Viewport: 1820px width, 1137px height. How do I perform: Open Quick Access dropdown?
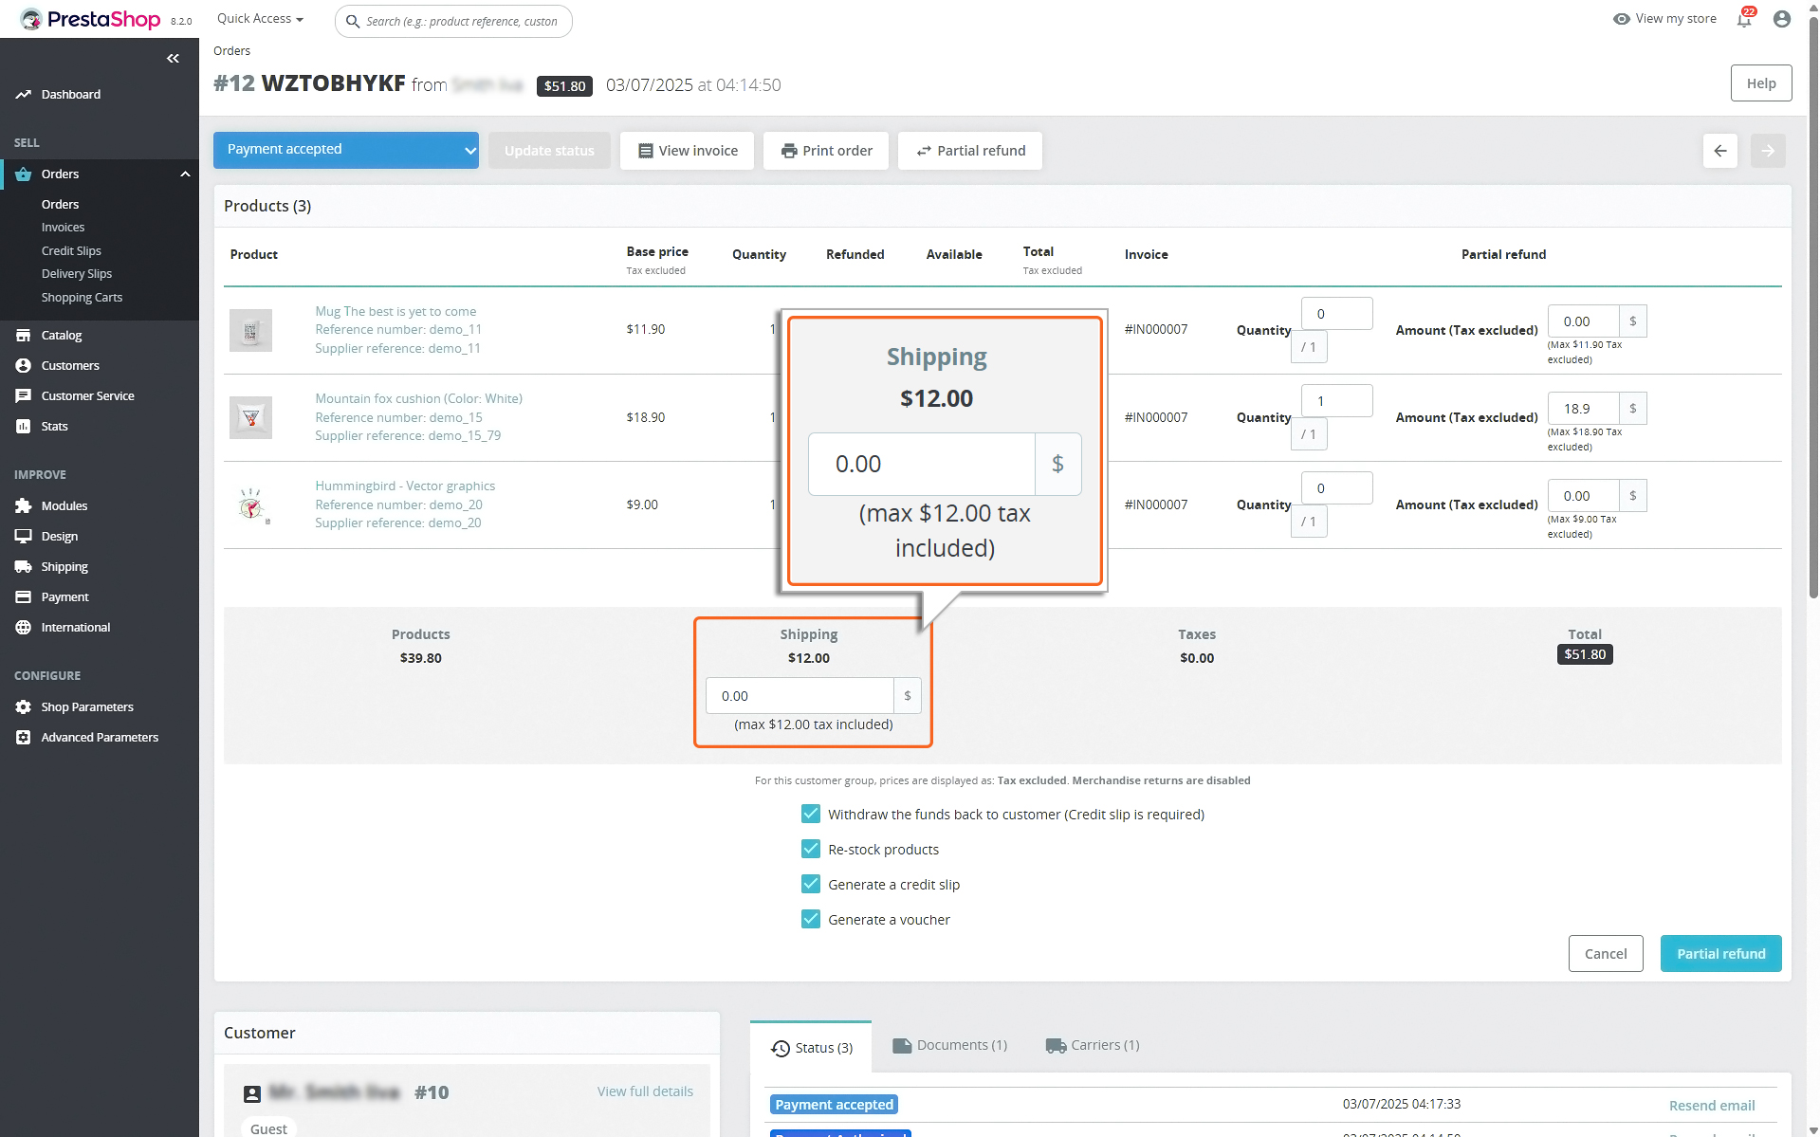pyautogui.click(x=260, y=19)
